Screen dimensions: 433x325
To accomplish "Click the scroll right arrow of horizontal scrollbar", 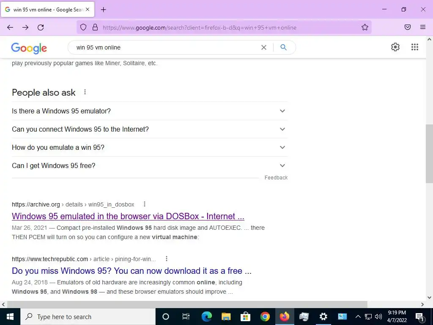I will pos(422,305).
